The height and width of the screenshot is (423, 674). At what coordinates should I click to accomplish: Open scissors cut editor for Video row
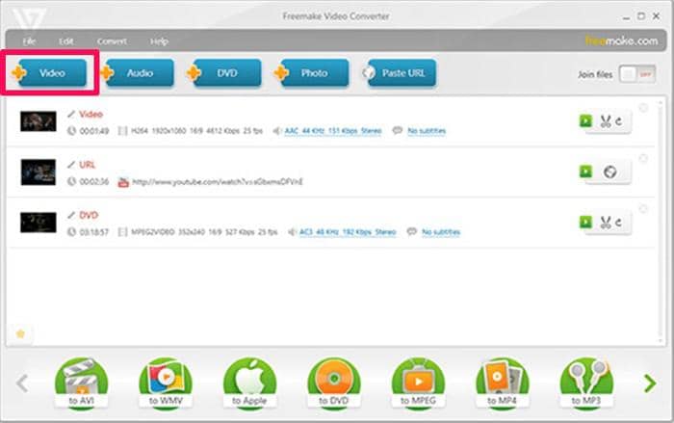click(606, 121)
